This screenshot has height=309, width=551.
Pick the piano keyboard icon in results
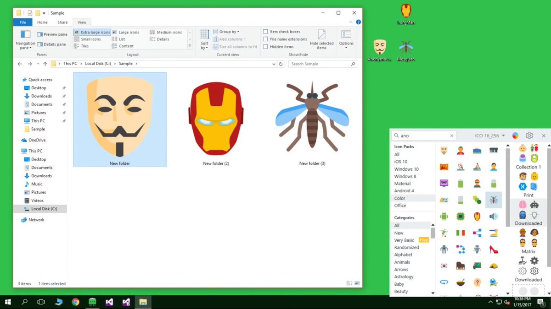tap(494, 150)
